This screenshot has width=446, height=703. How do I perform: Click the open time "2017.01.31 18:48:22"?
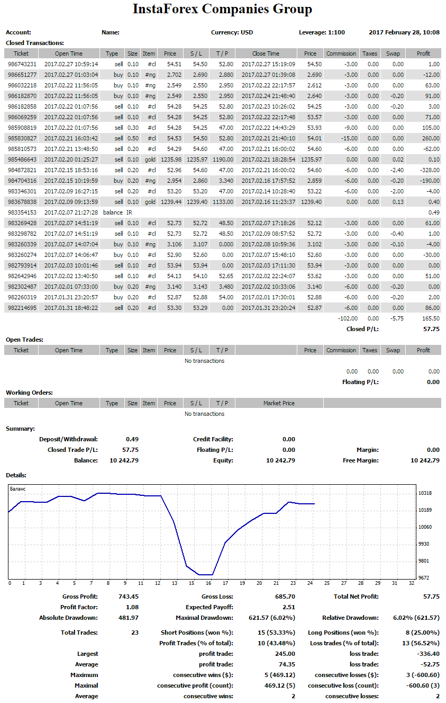pyautogui.click(x=71, y=308)
